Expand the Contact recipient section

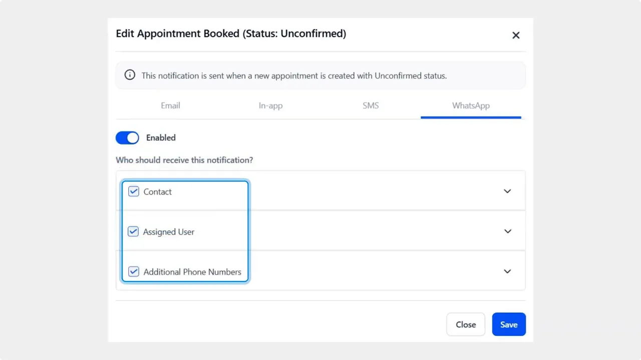507,191
